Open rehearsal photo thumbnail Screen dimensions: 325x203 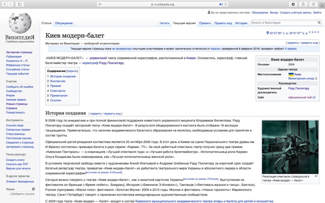pyautogui.click(x=290, y=147)
